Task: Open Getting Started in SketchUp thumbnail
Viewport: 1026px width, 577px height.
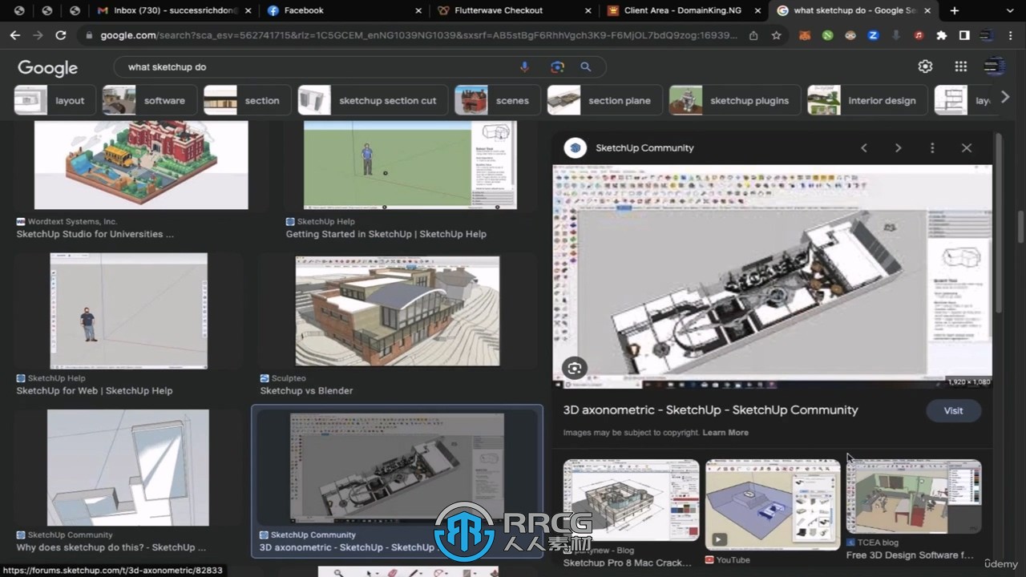Action: point(410,164)
